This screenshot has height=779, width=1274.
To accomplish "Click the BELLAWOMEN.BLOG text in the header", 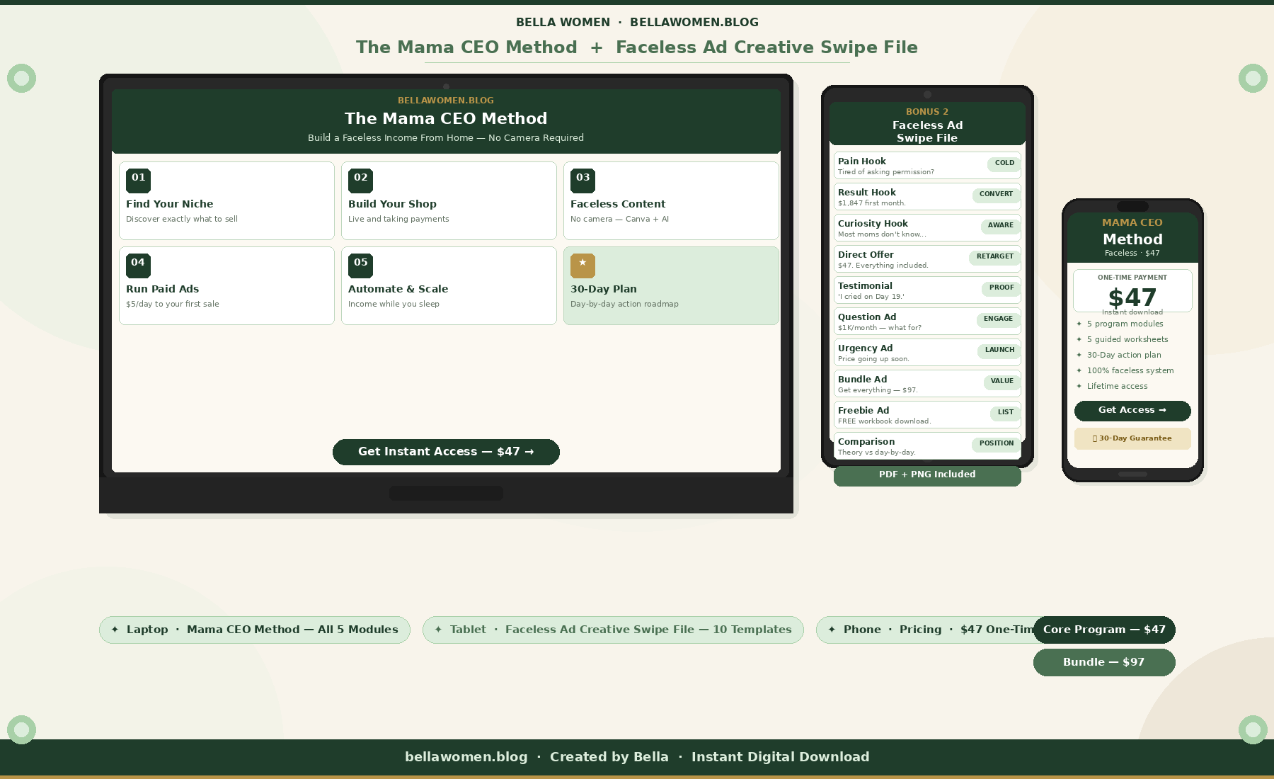I will [x=694, y=23].
